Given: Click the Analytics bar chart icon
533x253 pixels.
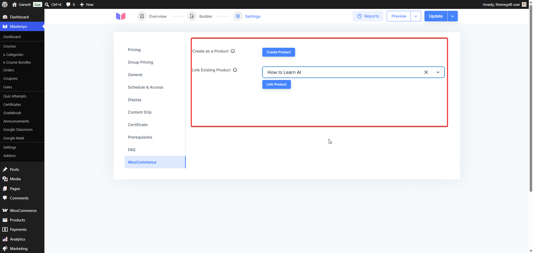Looking at the screenshot, I should coord(5,239).
